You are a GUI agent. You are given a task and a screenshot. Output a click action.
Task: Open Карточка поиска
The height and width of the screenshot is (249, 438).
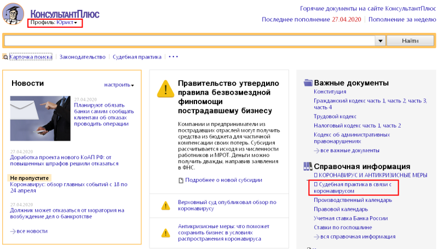[x=31, y=57]
